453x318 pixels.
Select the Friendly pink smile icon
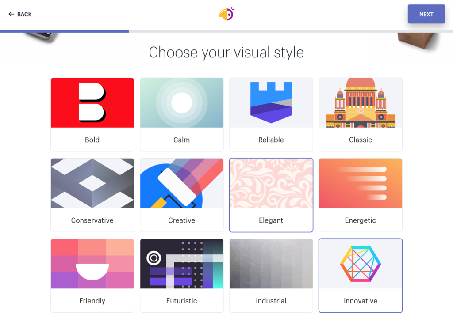92,264
